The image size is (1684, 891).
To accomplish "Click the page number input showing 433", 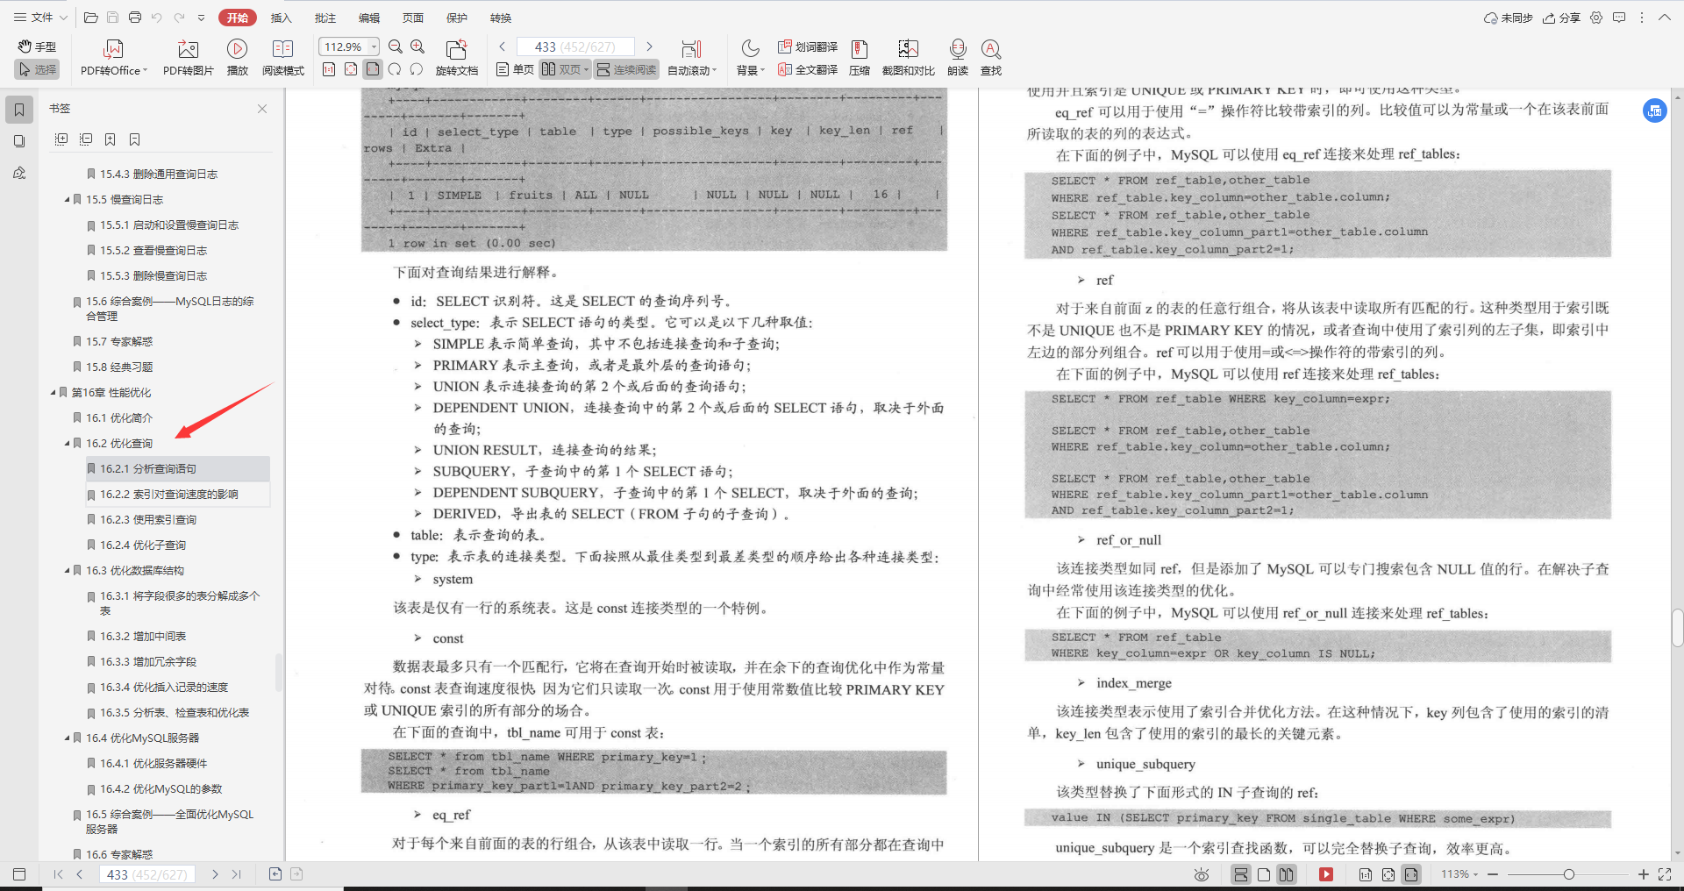I will click(574, 46).
